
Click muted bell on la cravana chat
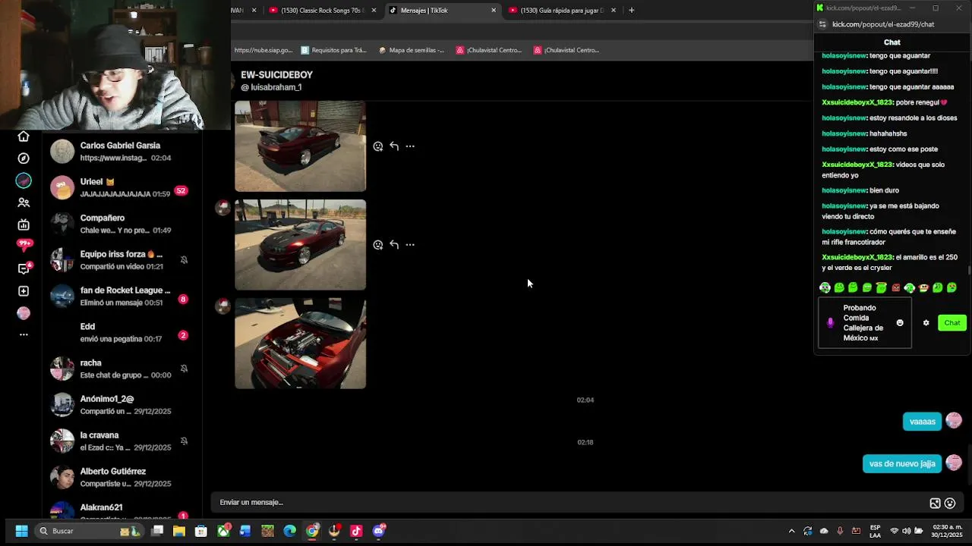[184, 441]
